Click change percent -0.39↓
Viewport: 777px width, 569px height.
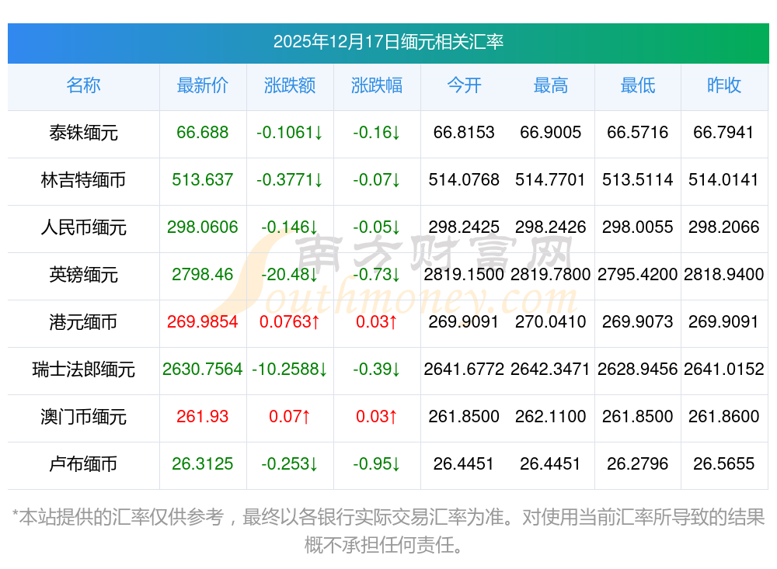377,369
